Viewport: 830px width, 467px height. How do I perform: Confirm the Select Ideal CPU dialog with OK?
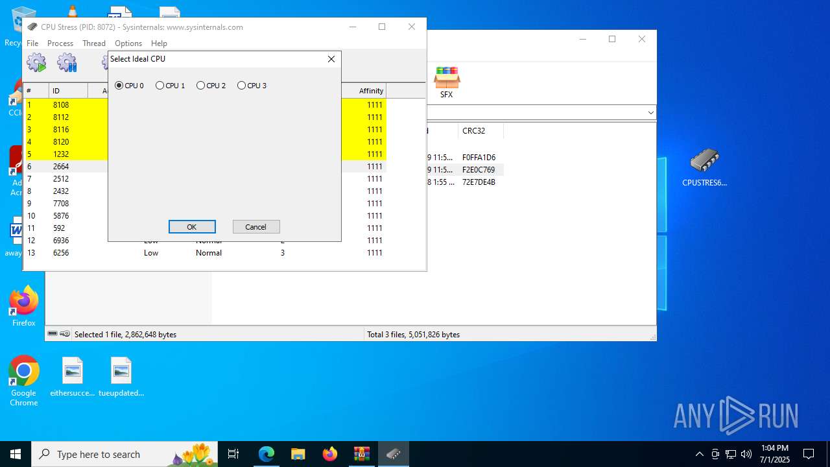point(192,227)
